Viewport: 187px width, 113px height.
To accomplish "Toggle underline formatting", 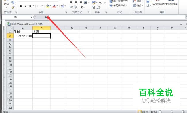I will (x=30, y=6).
